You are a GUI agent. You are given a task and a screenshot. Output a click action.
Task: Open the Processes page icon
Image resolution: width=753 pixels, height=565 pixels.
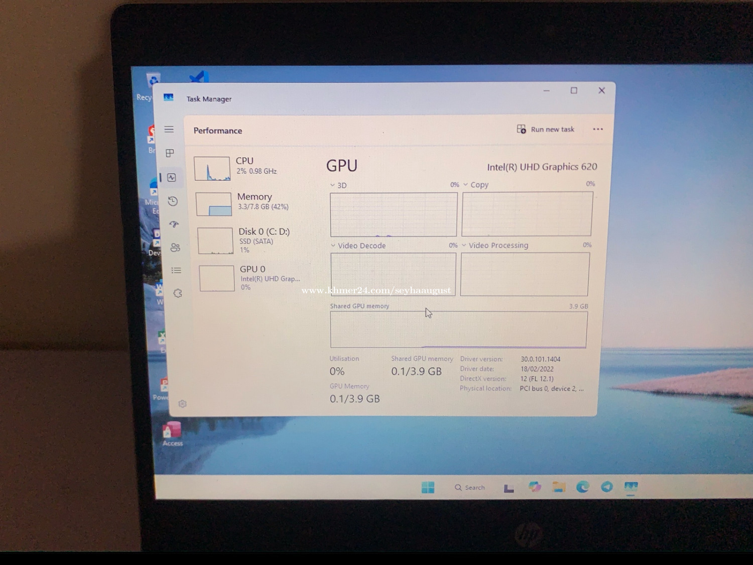[170, 153]
